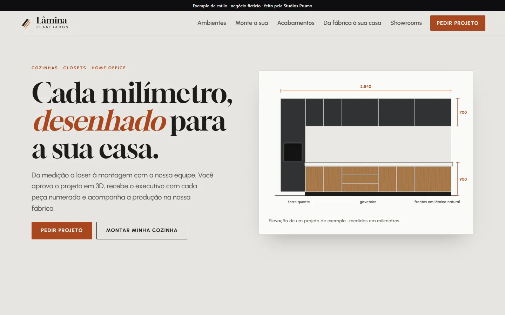Click the italic word "desenhado" in headline

(100, 121)
